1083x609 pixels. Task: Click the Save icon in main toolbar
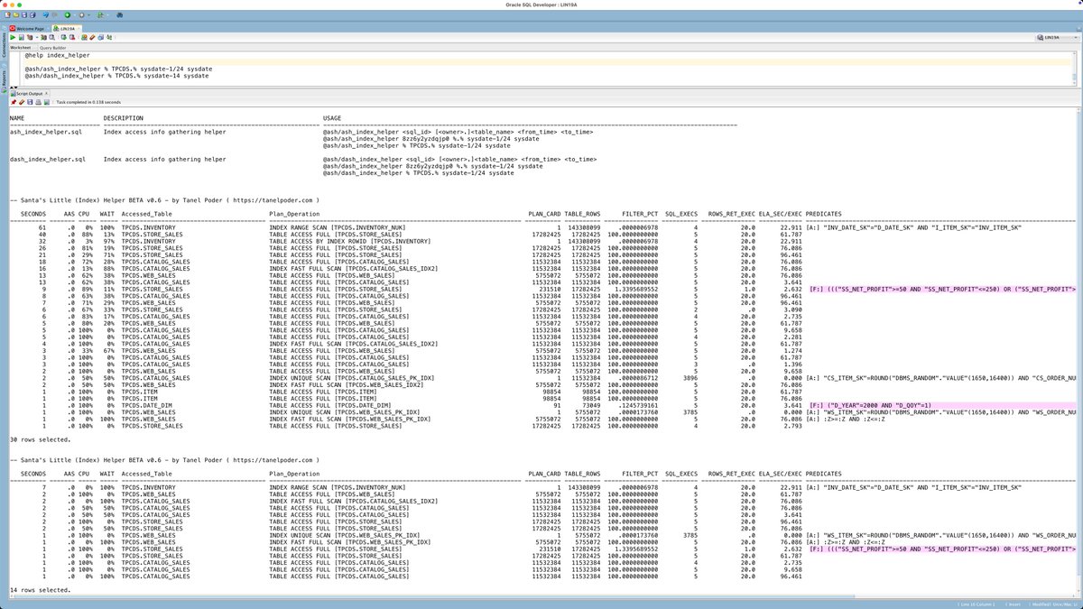click(x=24, y=15)
